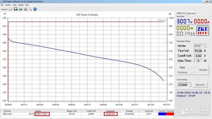This screenshot has height=119, width=212.
Task: Click the save floppy disk icon
Action: pos(15,9)
